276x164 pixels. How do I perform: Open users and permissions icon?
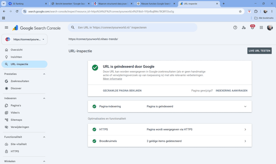244,28
